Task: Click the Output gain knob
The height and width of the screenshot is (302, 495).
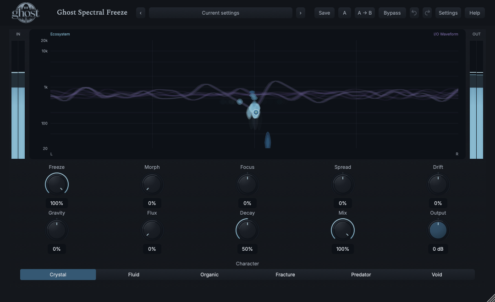Action: tap(438, 230)
